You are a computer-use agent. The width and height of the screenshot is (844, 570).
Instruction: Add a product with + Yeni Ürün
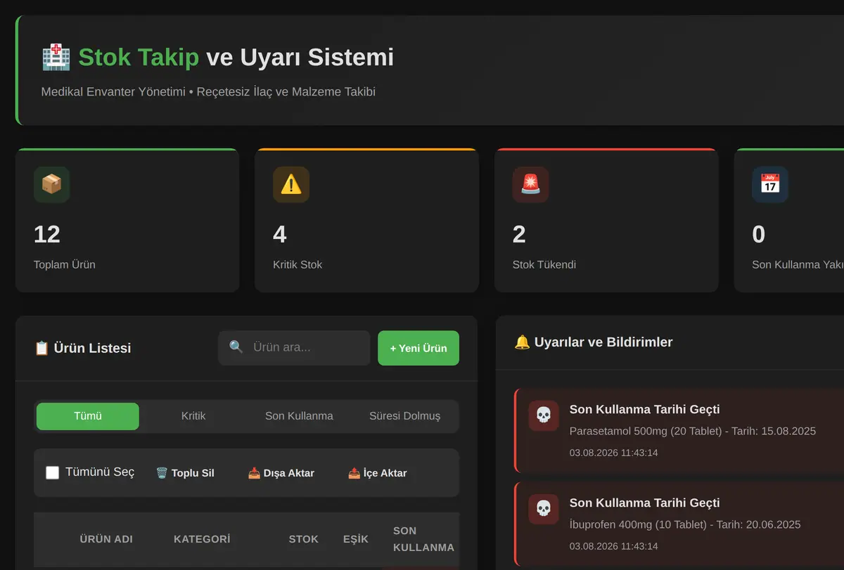[418, 348]
